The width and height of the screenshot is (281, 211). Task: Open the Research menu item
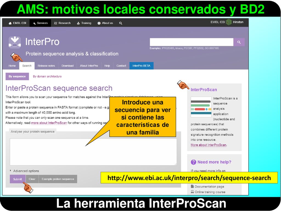[62, 23]
